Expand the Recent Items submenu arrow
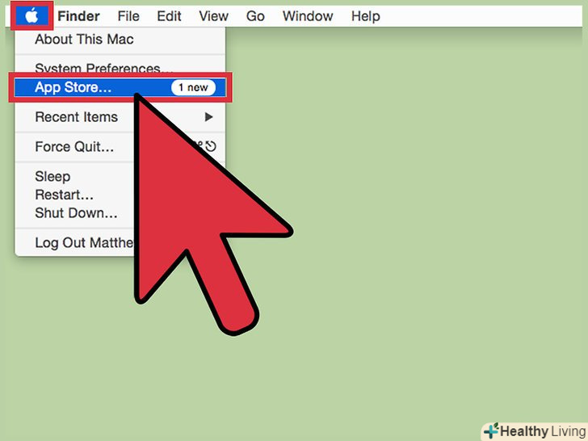Screen dimensions: 588x441 [x=209, y=117]
